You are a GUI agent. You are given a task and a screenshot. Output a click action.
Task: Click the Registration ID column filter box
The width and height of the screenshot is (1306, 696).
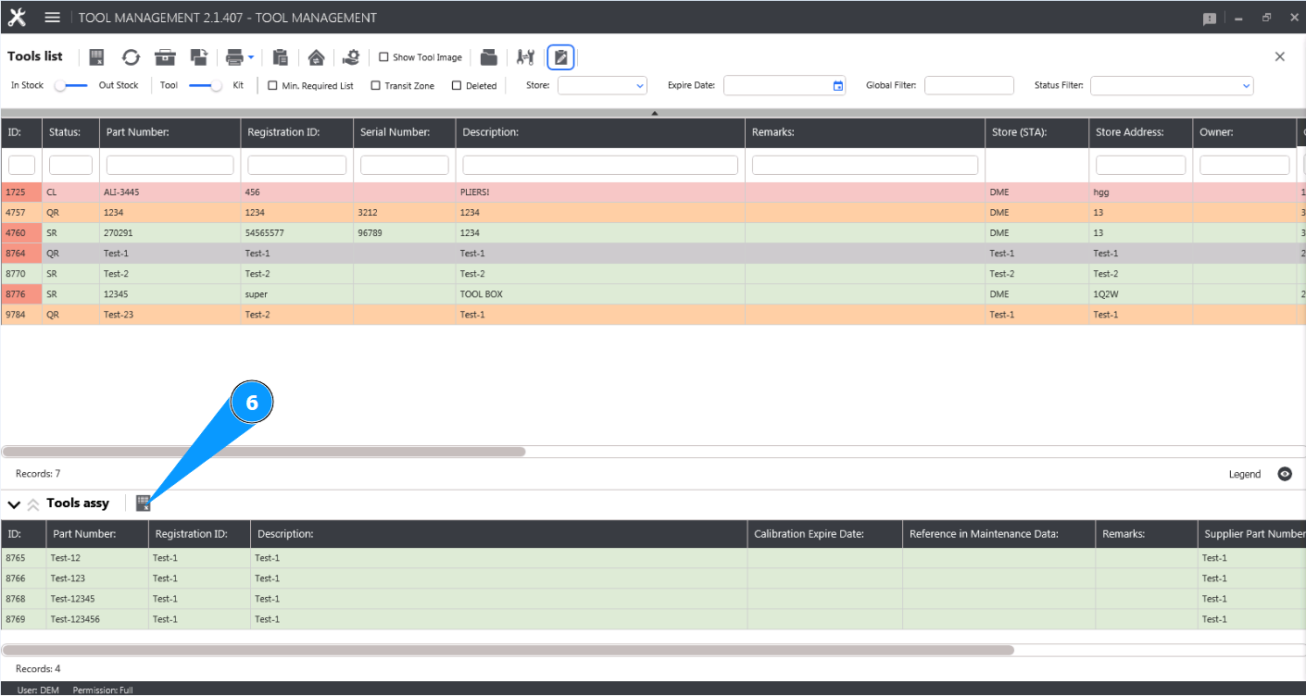(x=296, y=165)
